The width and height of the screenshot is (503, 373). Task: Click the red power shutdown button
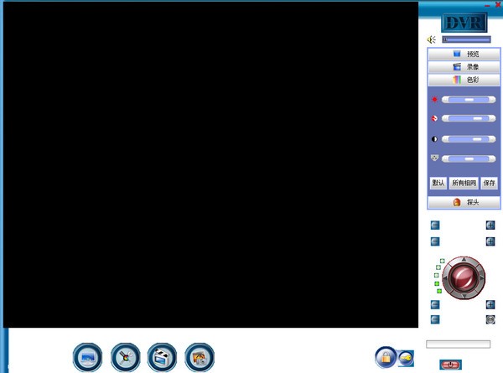coord(450,365)
